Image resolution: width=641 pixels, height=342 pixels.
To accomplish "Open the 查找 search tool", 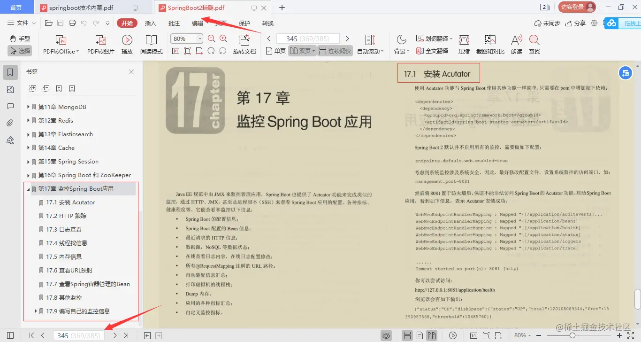I will click(534, 45).
